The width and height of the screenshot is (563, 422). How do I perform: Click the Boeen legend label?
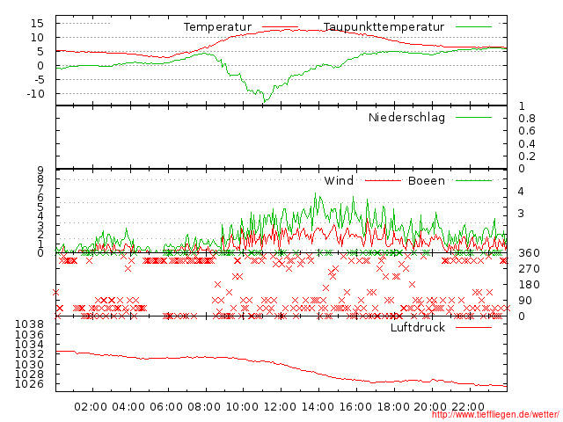(x=427, y=180)
